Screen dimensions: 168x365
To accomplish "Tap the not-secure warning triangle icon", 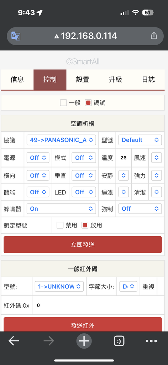I will pyautogui.click(x=57, y=36).
